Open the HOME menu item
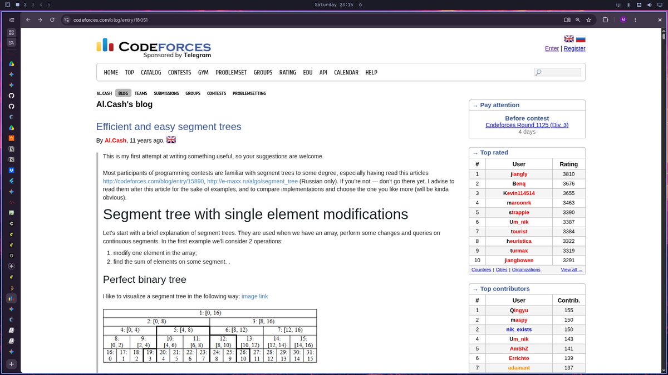Image resolution: width=668 pixels, height=375 pixels. point(111,72)
